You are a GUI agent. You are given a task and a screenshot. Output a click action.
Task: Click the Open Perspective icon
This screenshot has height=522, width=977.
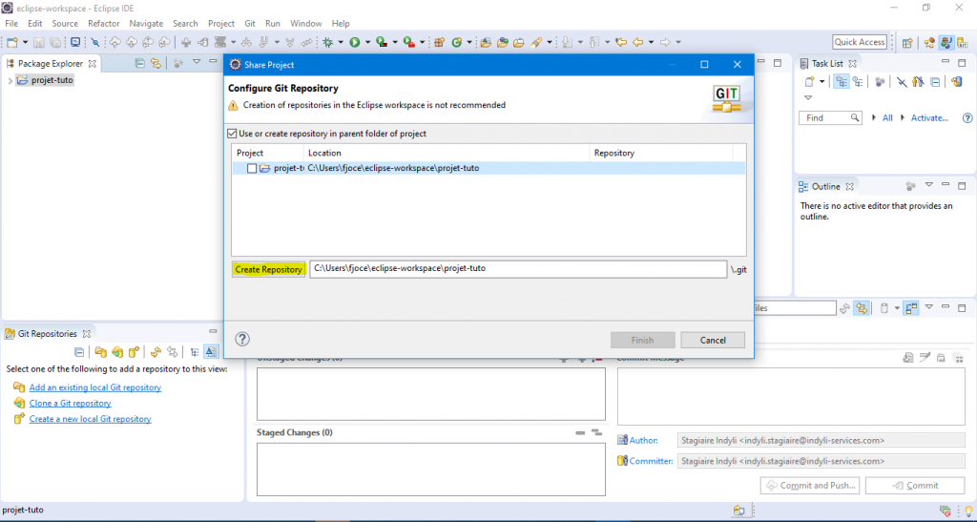(907, 42)
